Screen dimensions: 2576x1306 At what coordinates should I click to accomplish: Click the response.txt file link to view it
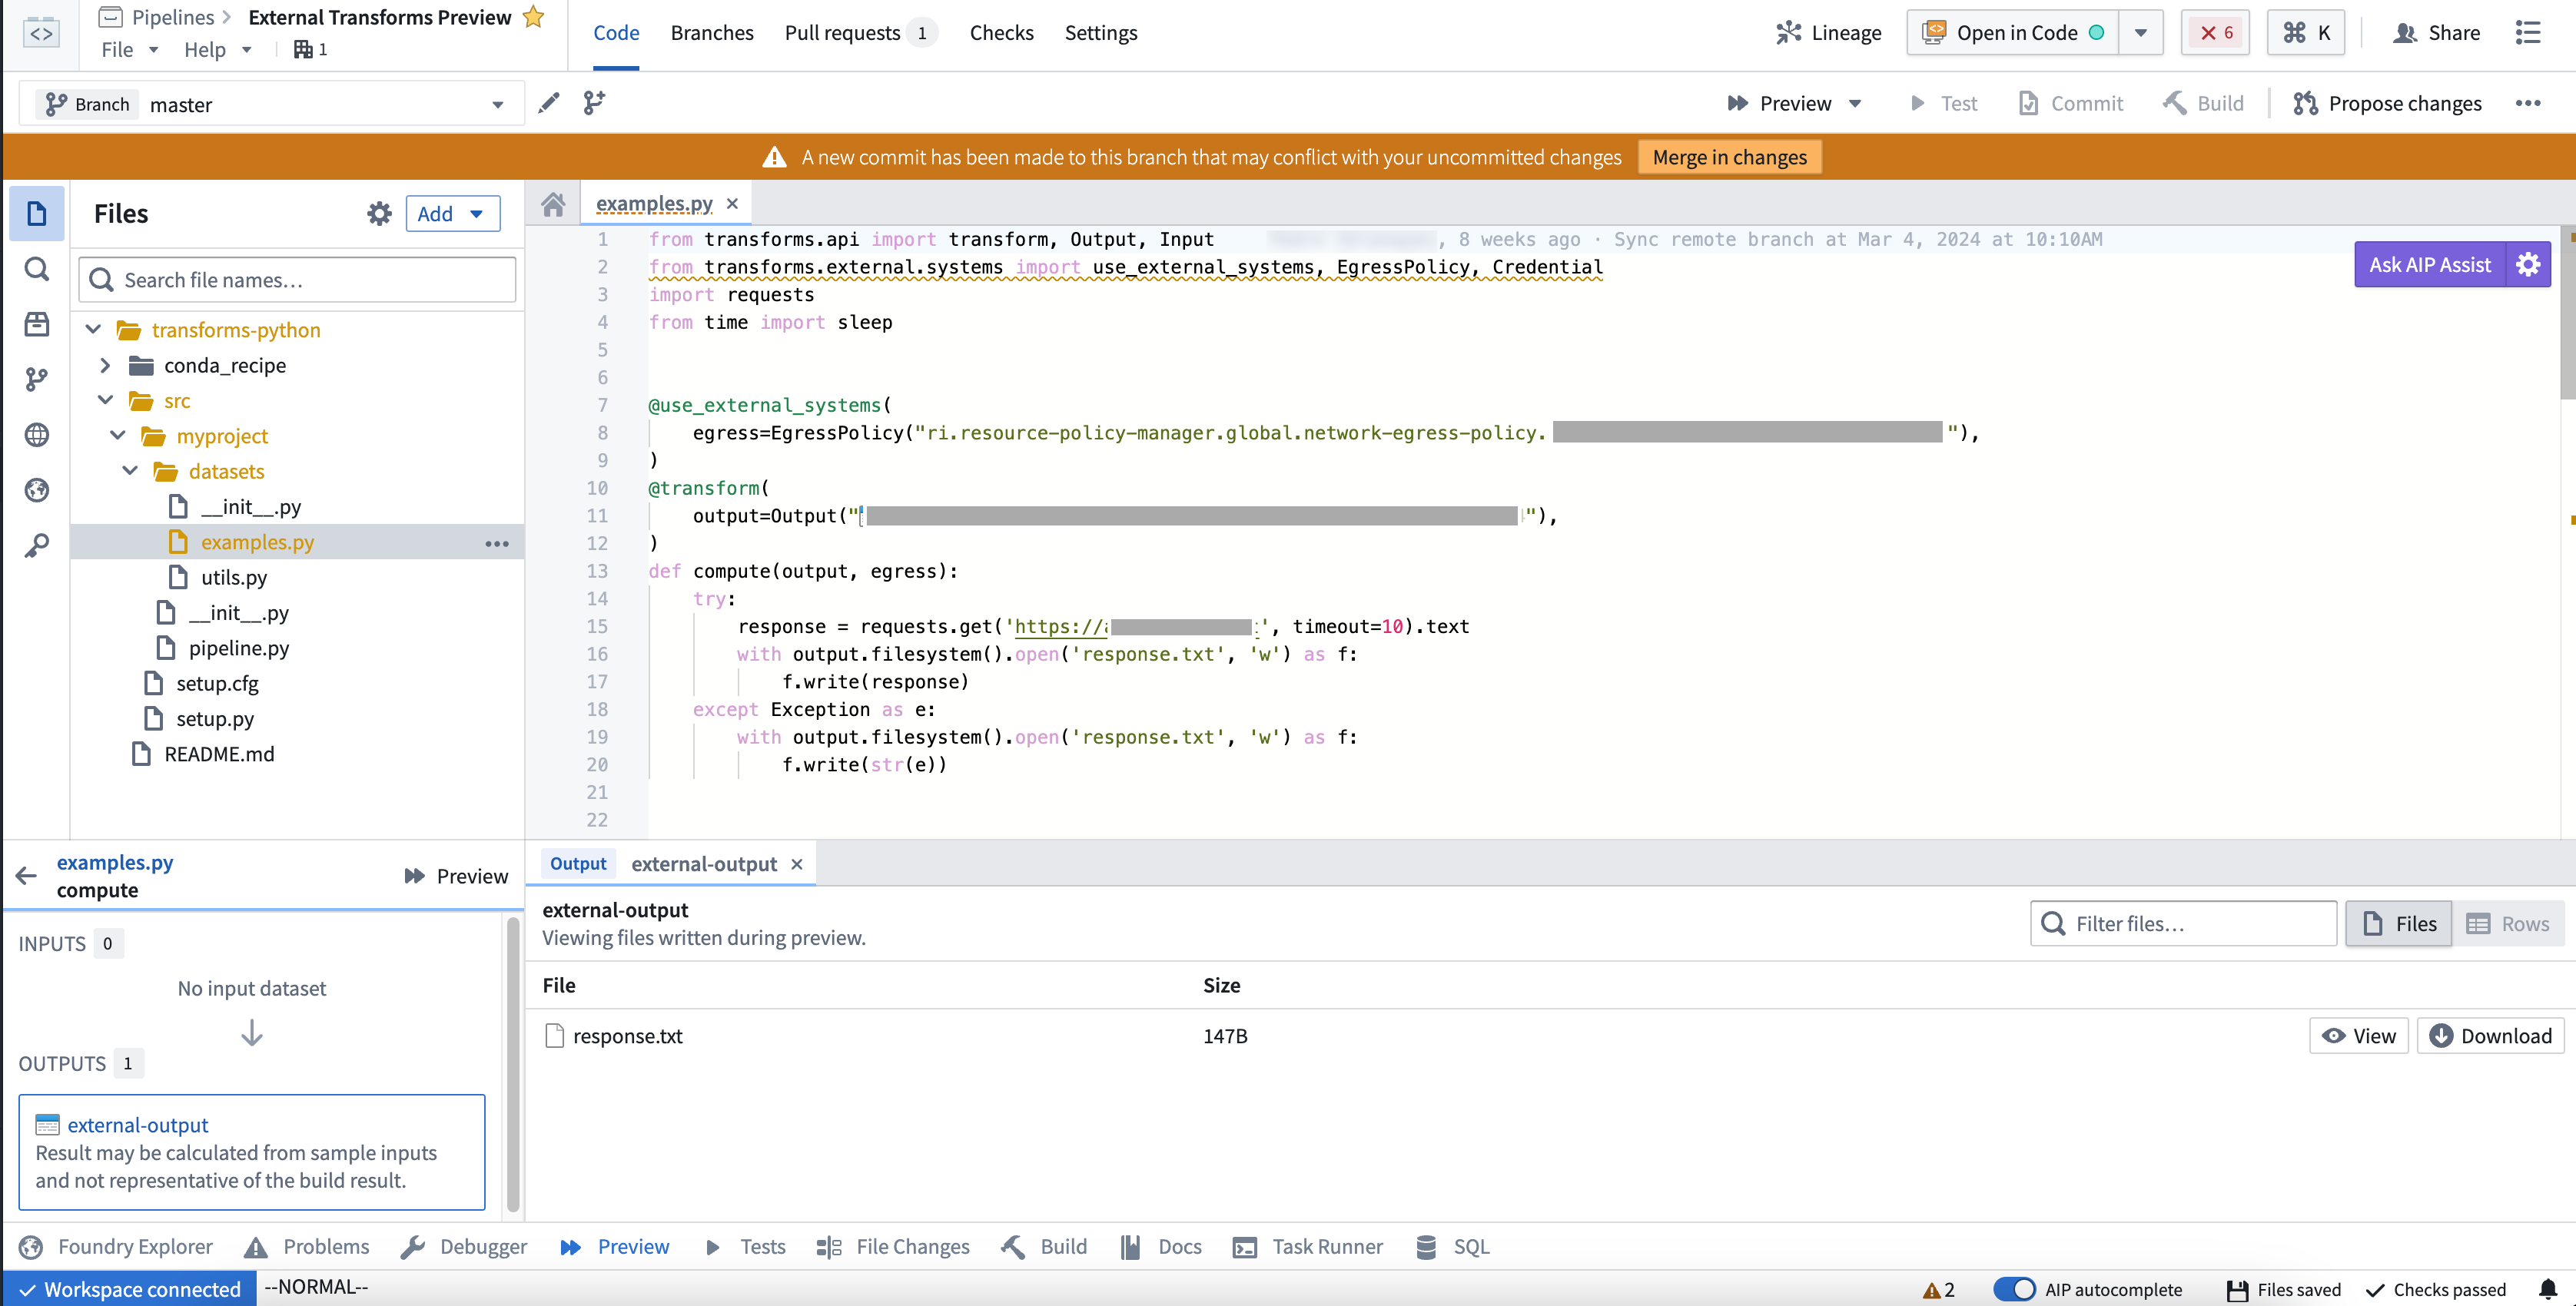[x=626, y=1035]
